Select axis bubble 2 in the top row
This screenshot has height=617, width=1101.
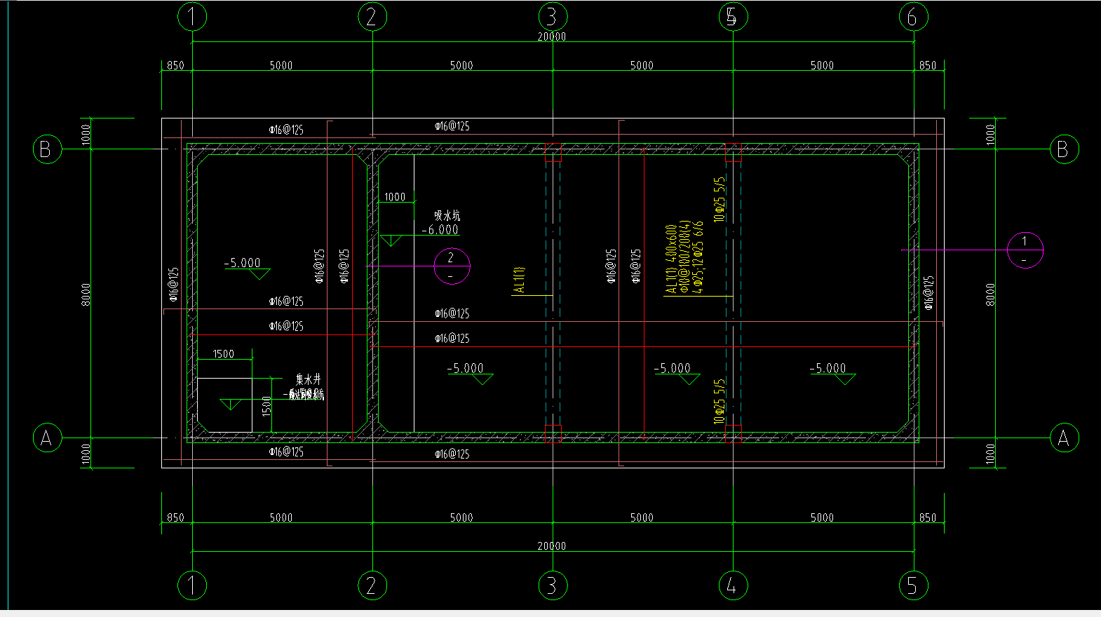tap(372, 17)
